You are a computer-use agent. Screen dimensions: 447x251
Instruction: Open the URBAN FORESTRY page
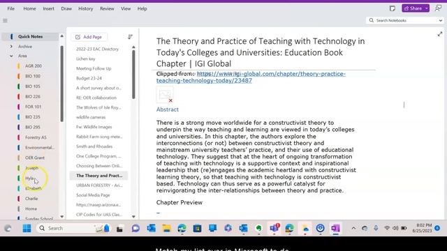pyautogui.click(x=99, y=185)
